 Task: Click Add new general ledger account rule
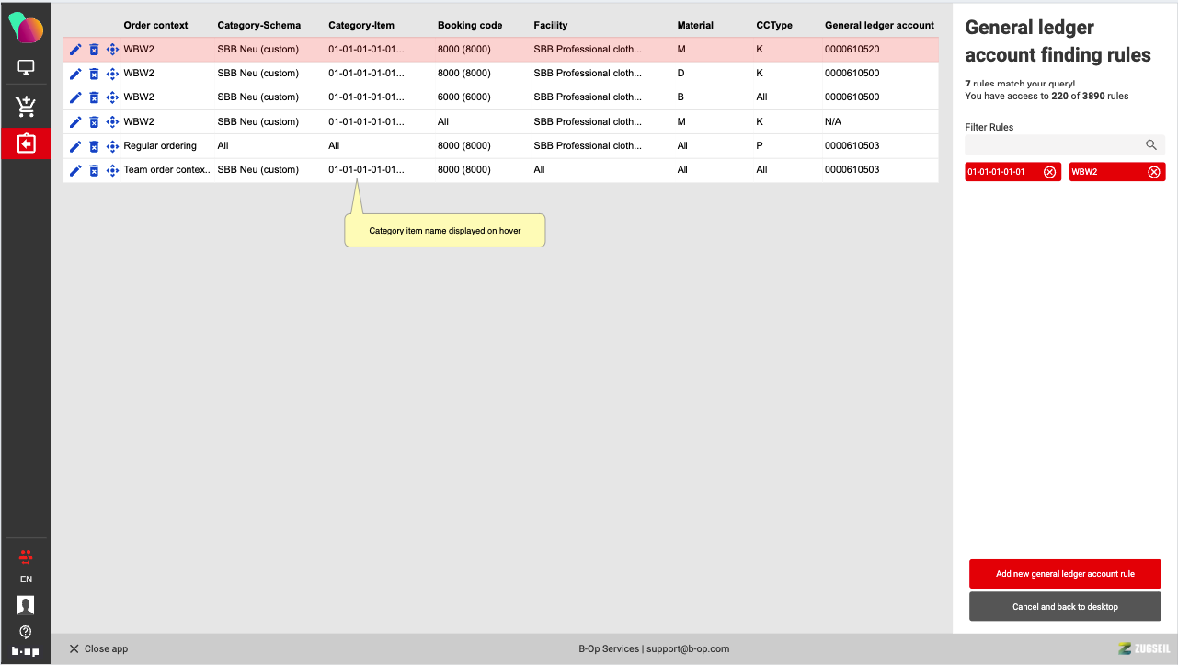pyautogui.click(x=1065, y=574)
